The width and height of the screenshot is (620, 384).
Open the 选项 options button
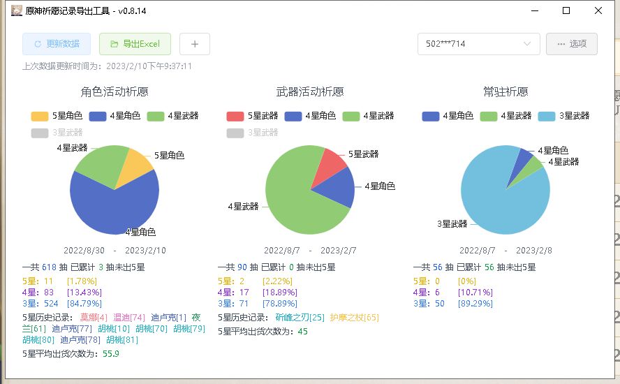click(x=572, y=44)
